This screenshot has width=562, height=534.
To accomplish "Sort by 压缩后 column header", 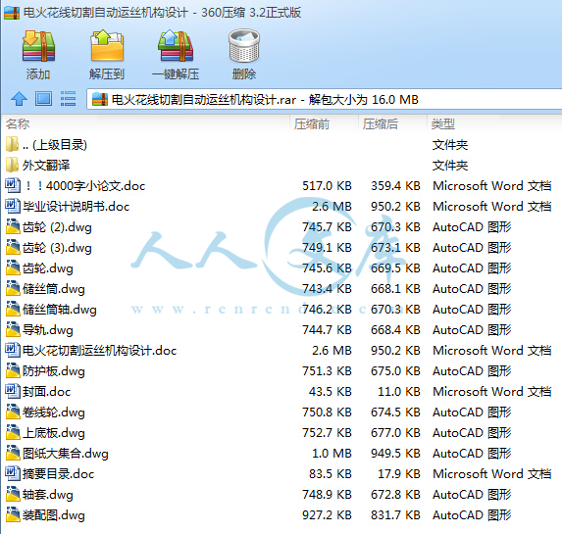I will click(392, 123).
